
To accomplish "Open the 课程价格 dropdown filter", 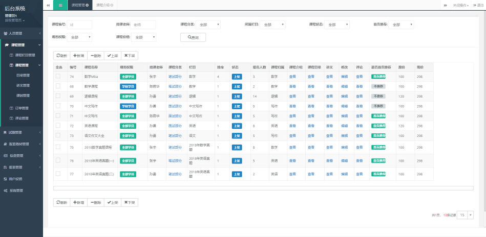I will pyautogui.click(x=144, y=37).
